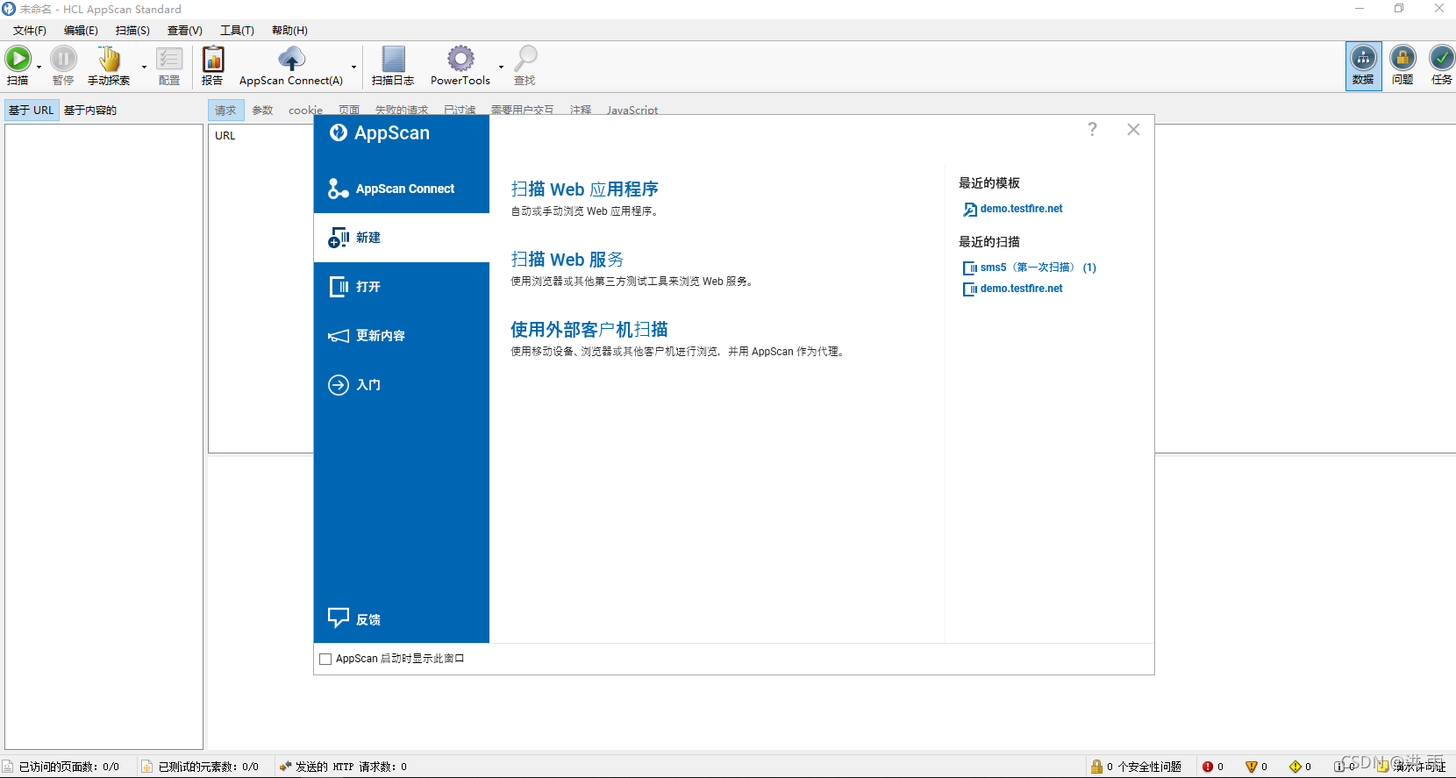Click the red high-severity issue count icon
Viewport: 1456px width, 778px height.
click(1208, 767)
